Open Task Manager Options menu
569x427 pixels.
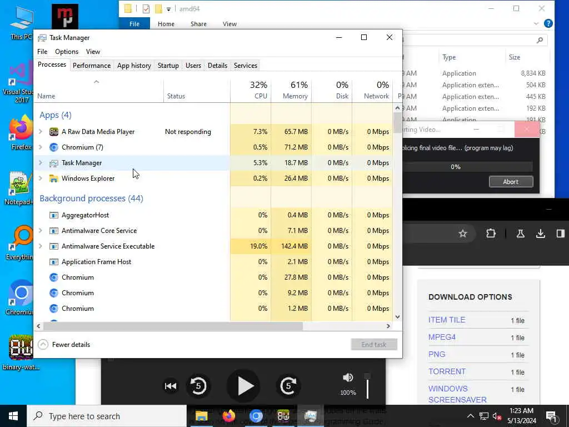(x=67, y=52)
